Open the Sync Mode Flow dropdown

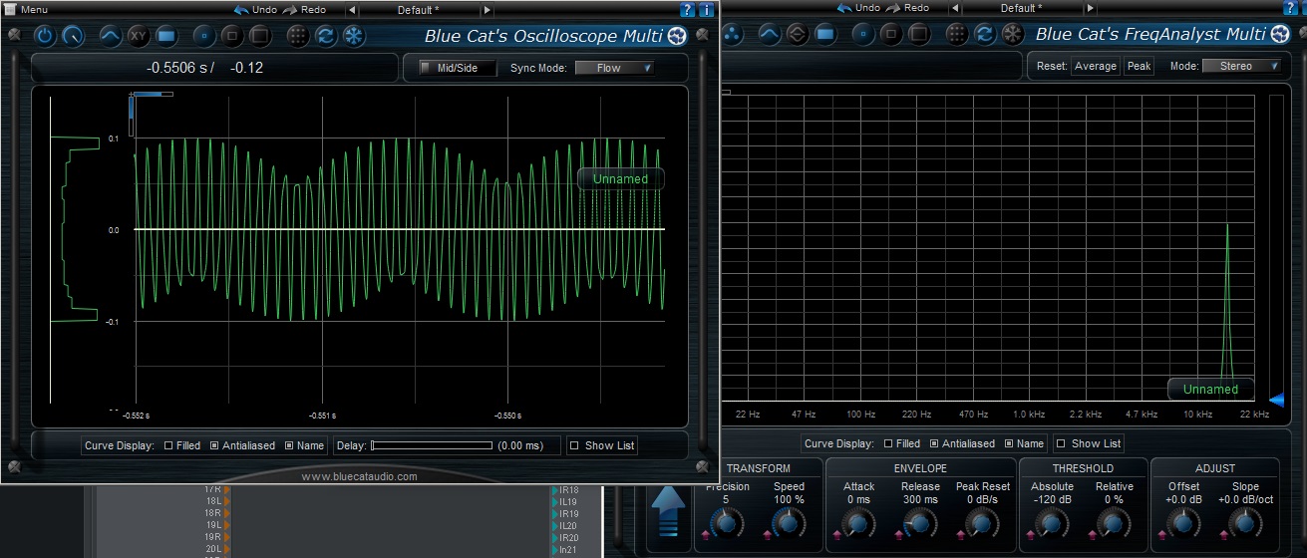[x=615, y=68]
